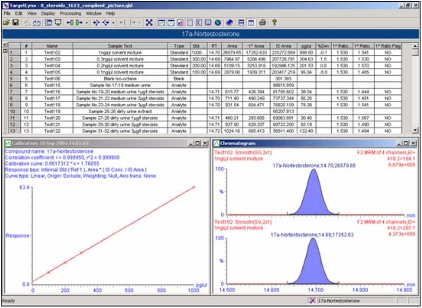Click the 'Blank Iso-octane' sample text cell

point(120,79)
